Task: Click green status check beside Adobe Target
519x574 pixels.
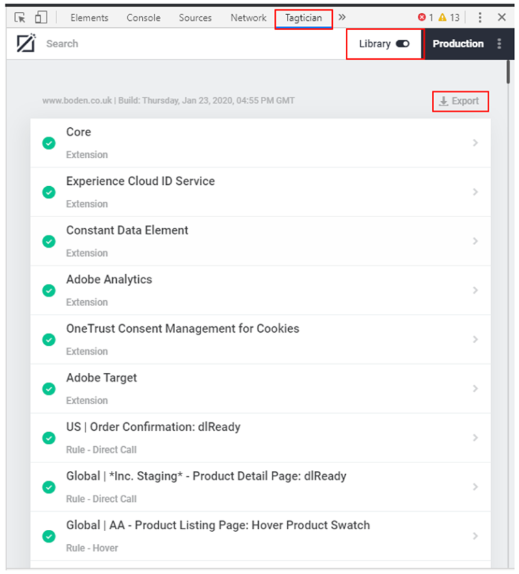Action: [49, 389]
